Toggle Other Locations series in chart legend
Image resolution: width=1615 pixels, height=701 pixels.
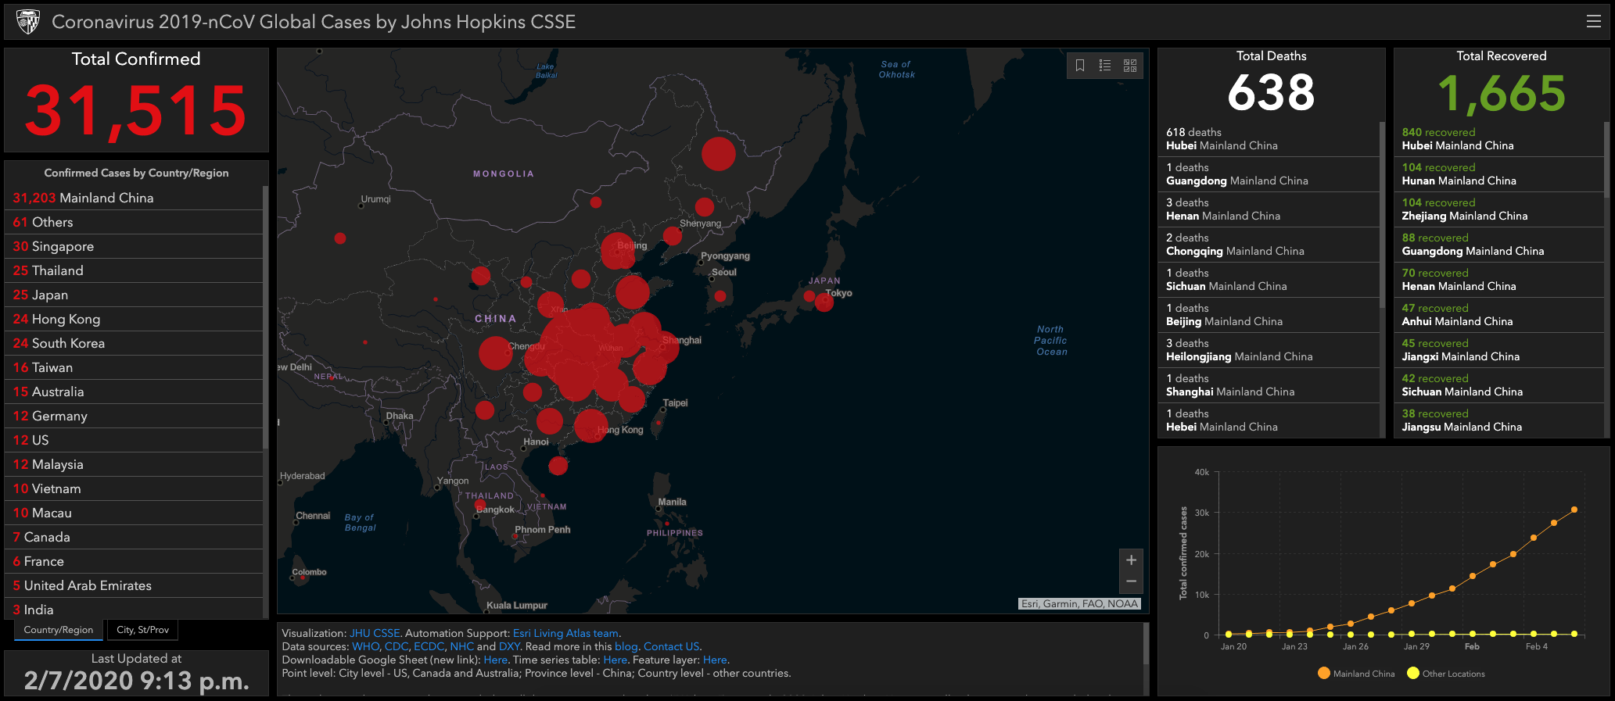(x=1445, y=674)
